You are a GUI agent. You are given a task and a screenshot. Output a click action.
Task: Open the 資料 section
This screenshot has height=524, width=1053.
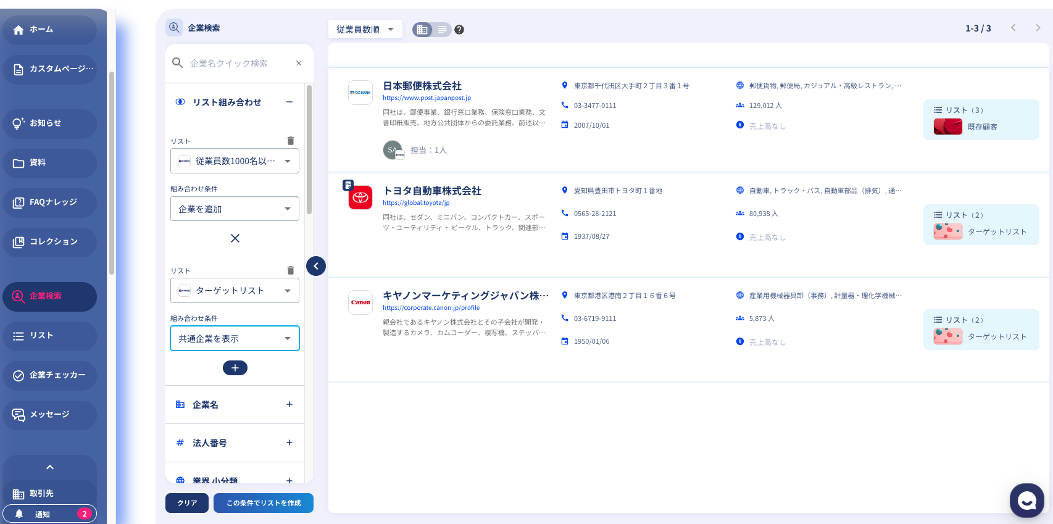49,163
